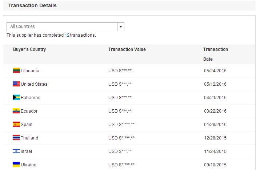Click the Buyer's Country column header
Image resolution: width=256 pixels, height=170 pixels.
(29, 49)
